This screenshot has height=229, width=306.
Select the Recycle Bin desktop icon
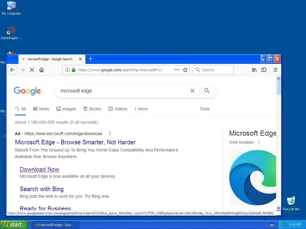(291, 203)
